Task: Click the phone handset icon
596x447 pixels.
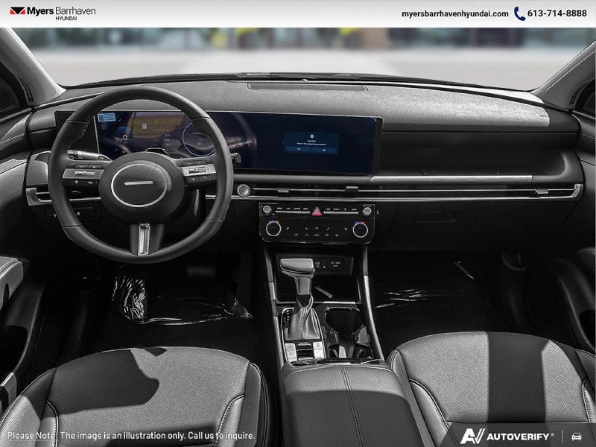Action: (519, 14)
